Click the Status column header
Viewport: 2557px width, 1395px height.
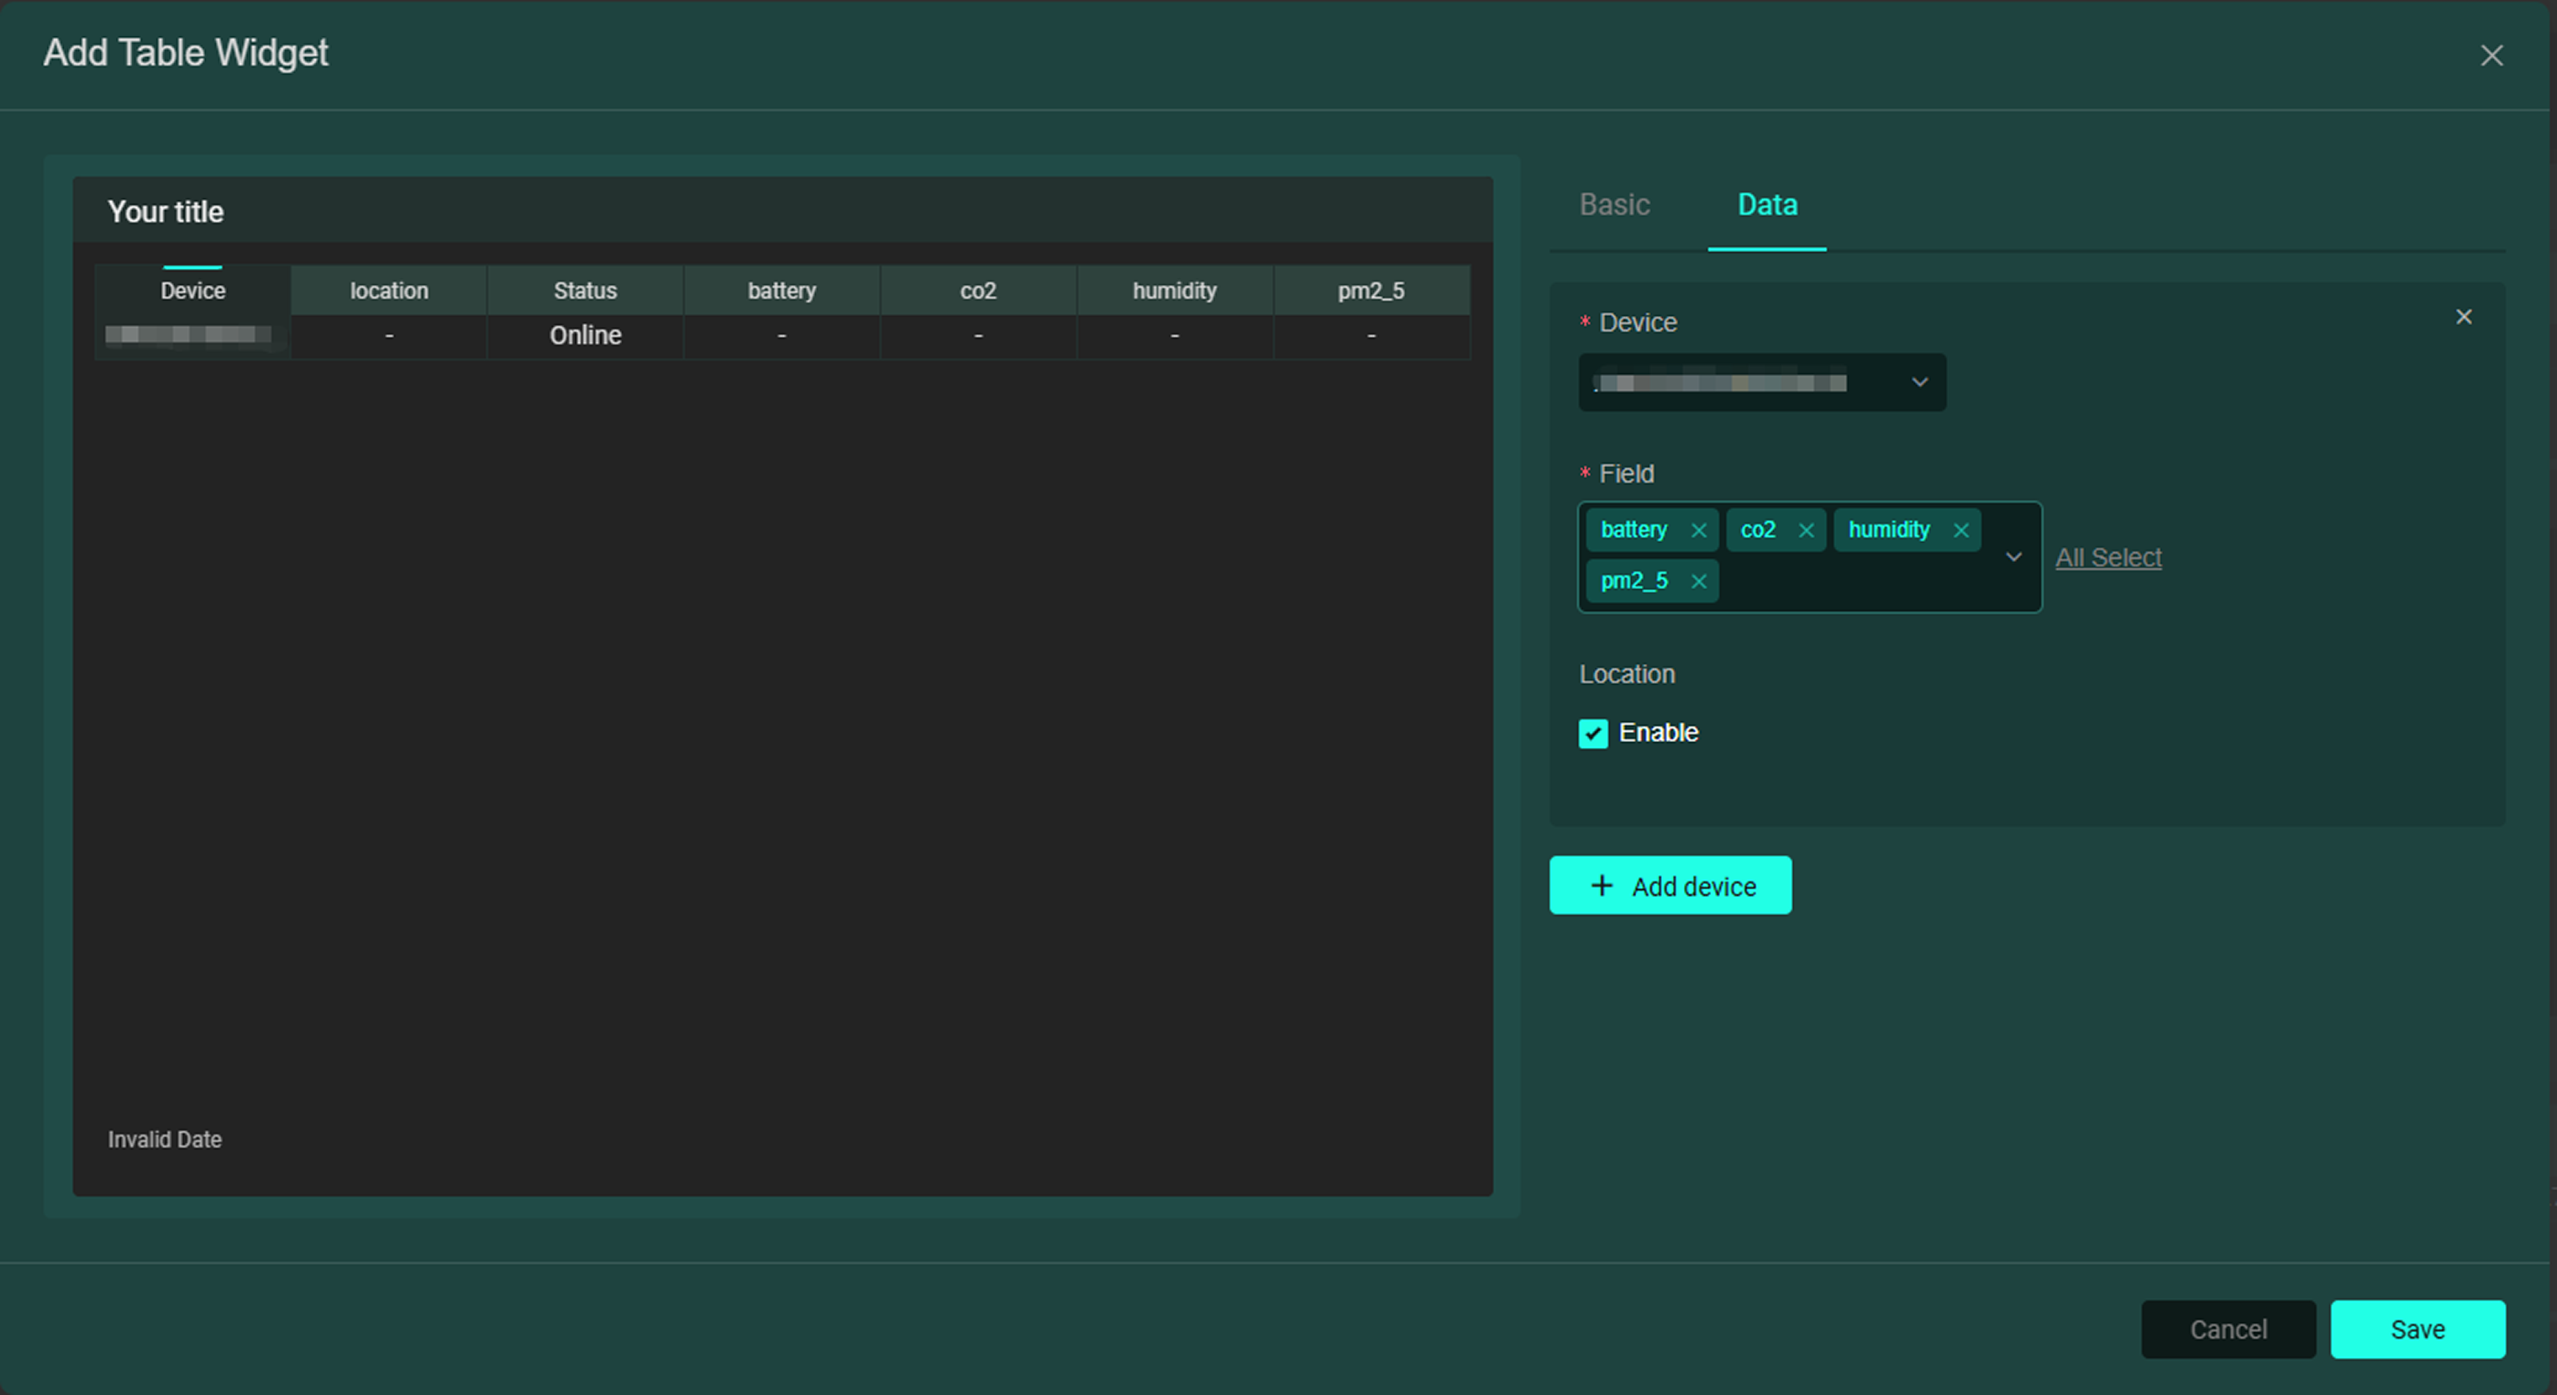coord(585,291)
